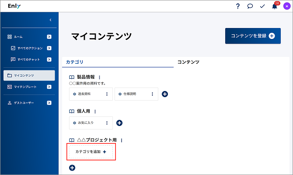The image size is (293, 175).
Task: Switch to the コンテンツ tab
Action: coord(188,62)
